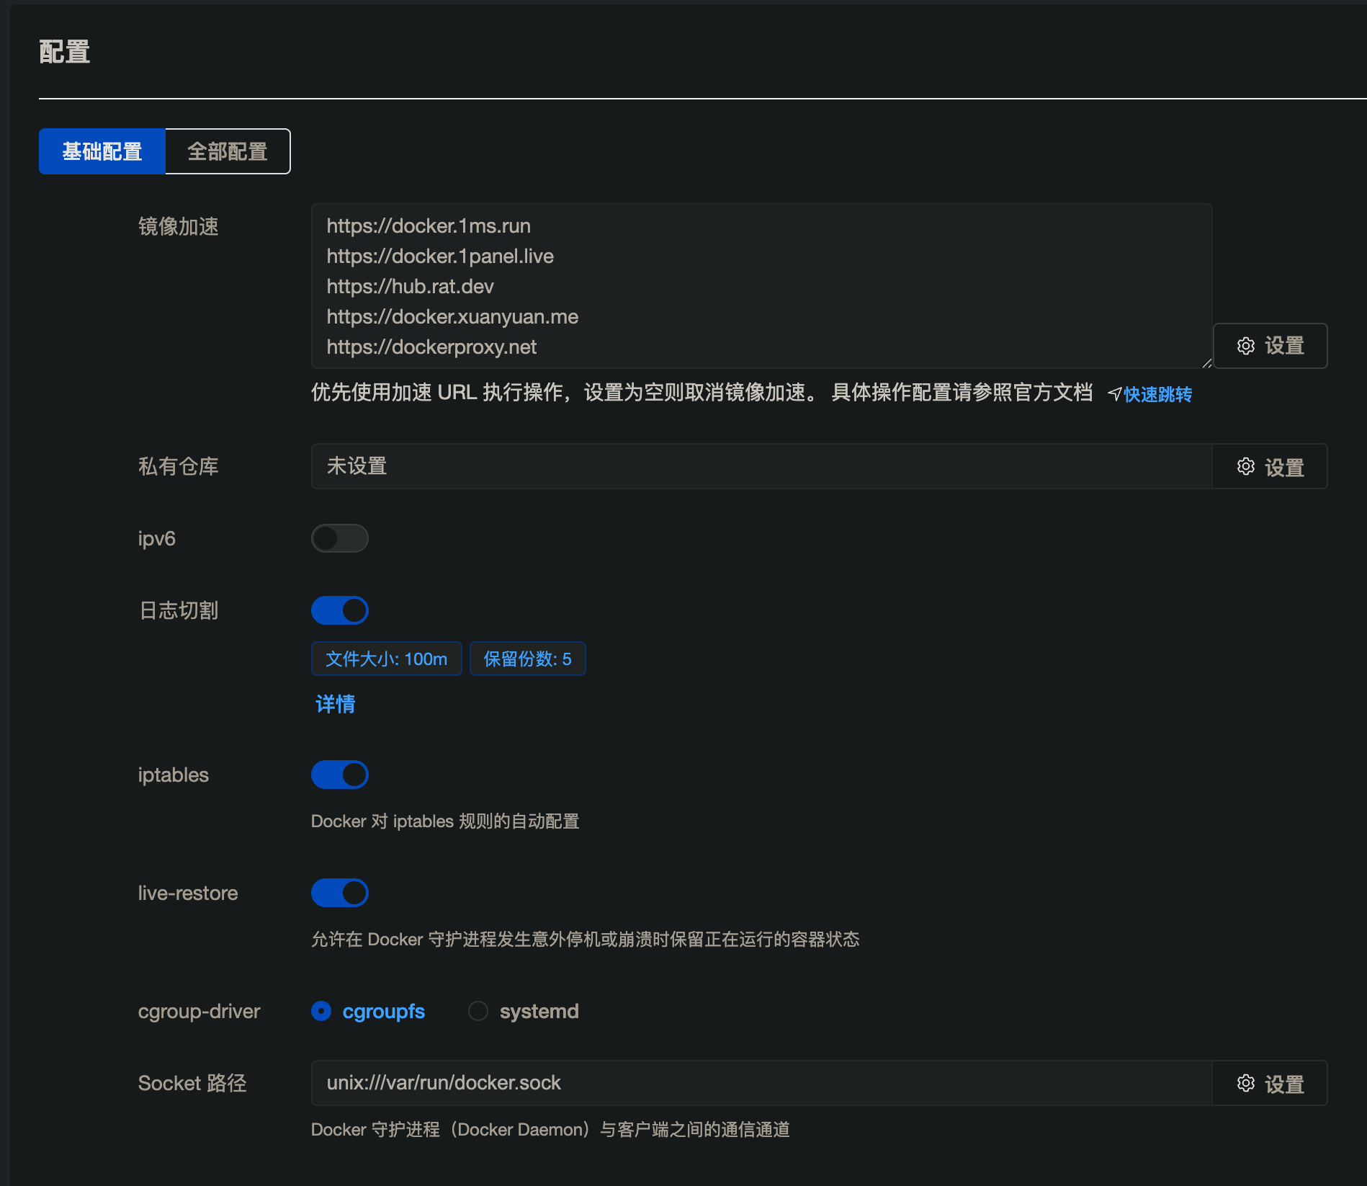The image size is (1367, 1186).
Task: Turn off the live-restore switch
Action: [339, 893]
